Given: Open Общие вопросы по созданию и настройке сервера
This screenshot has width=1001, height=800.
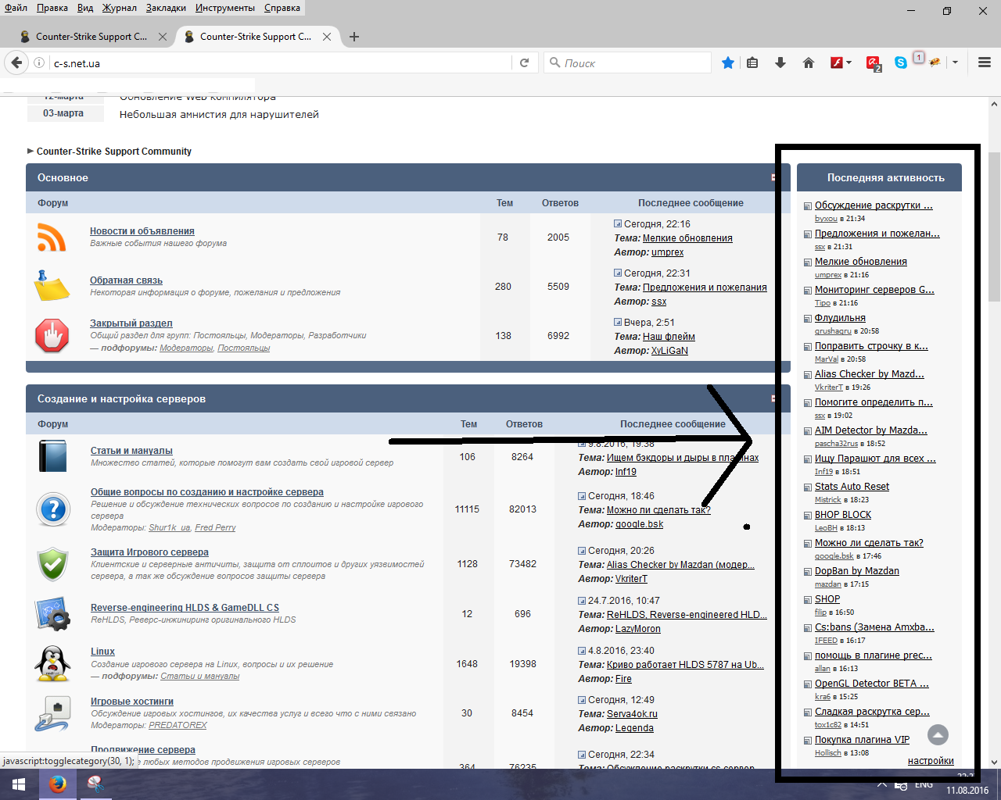Looking at the screenshot, I should (207, 492).
